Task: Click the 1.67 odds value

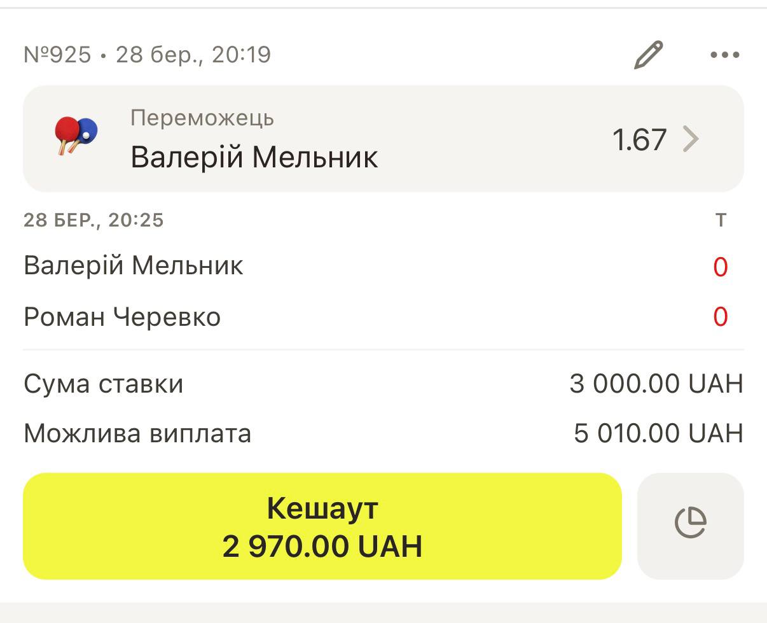Action: pos(639,139)
